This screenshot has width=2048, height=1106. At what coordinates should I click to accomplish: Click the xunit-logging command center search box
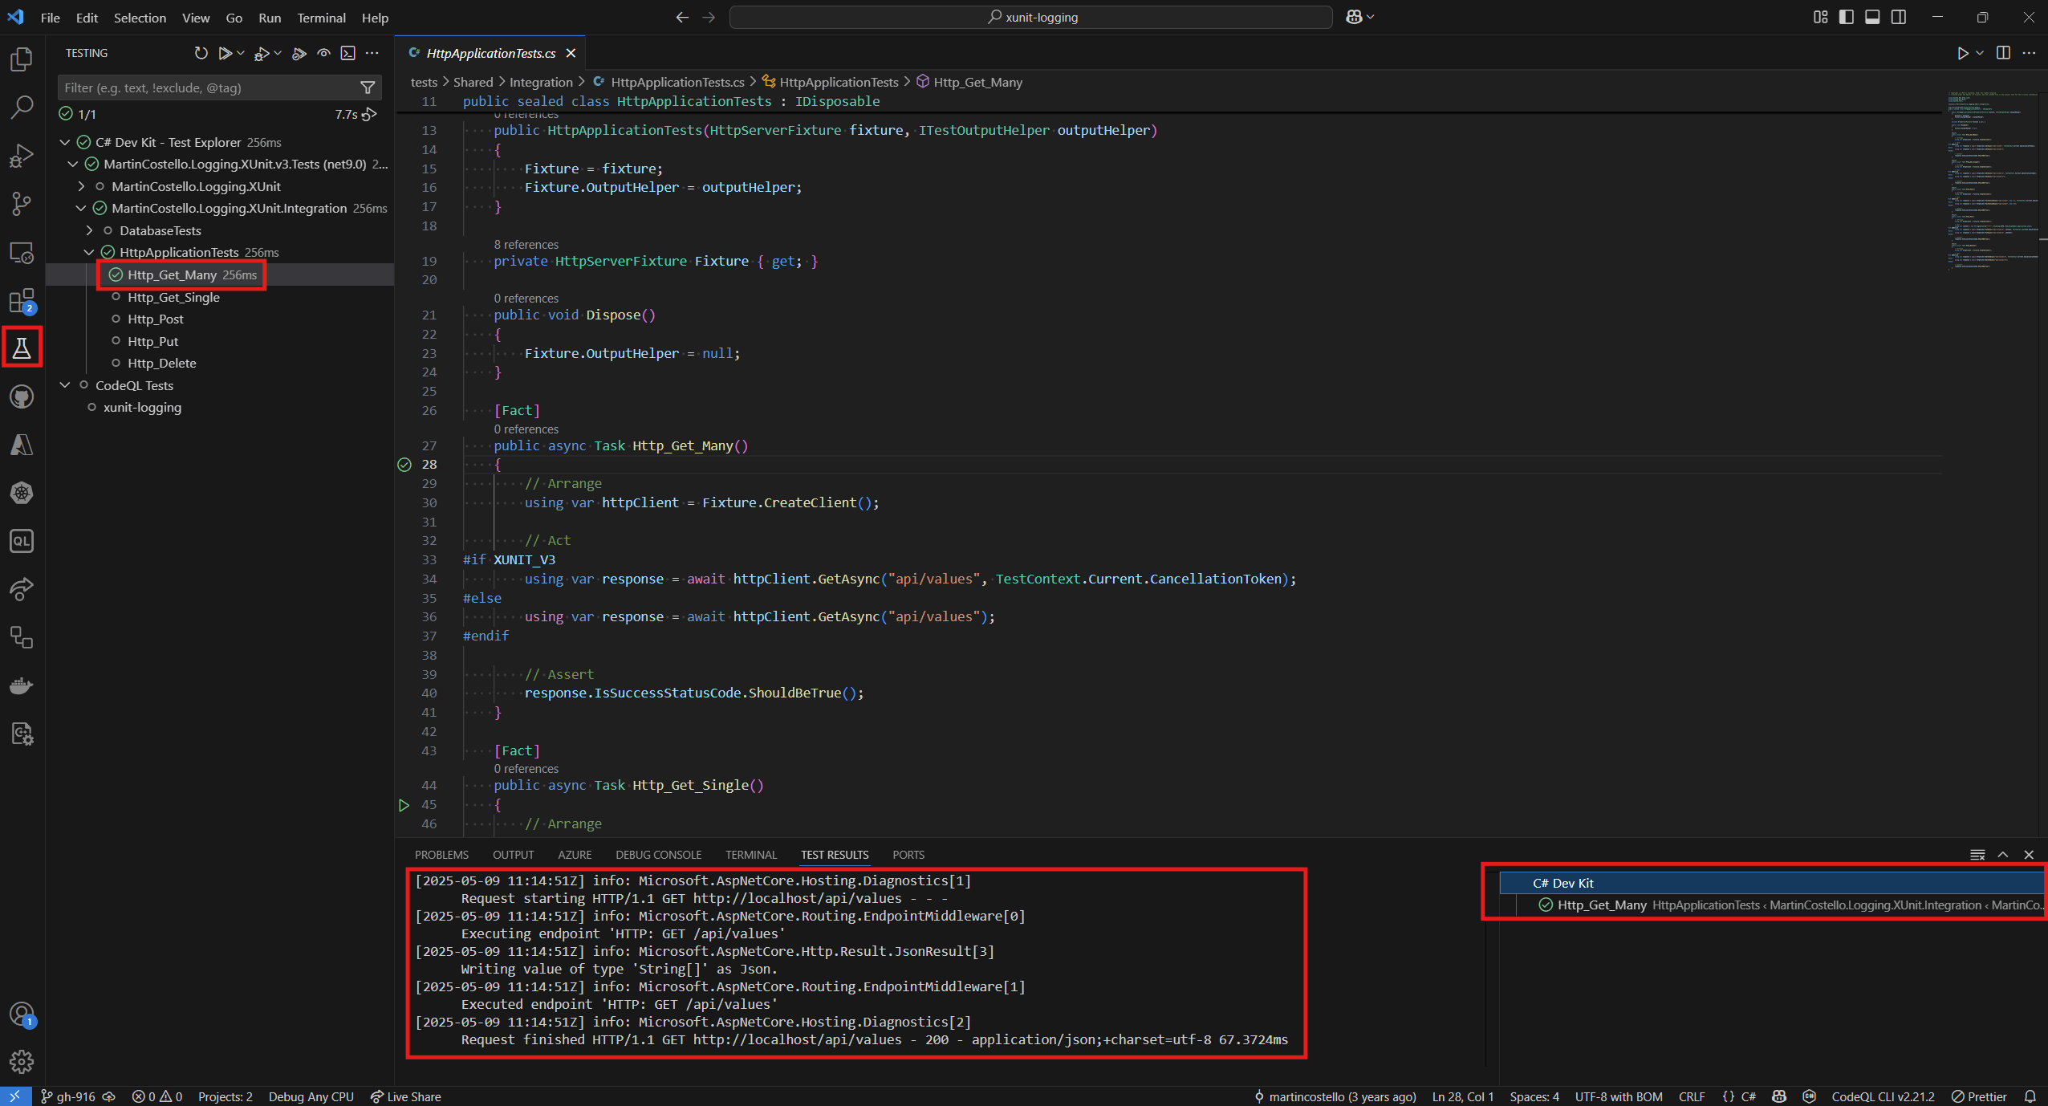[x=1031, y=17]
